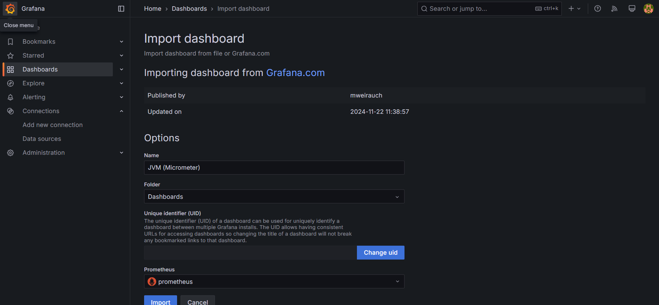Click the Alerting bell icon
The height and width of the screenshot is (305, 659).
tap(10, 97)
